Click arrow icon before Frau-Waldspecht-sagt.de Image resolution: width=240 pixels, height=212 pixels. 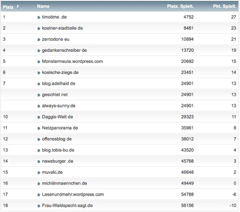click(39, 206)
